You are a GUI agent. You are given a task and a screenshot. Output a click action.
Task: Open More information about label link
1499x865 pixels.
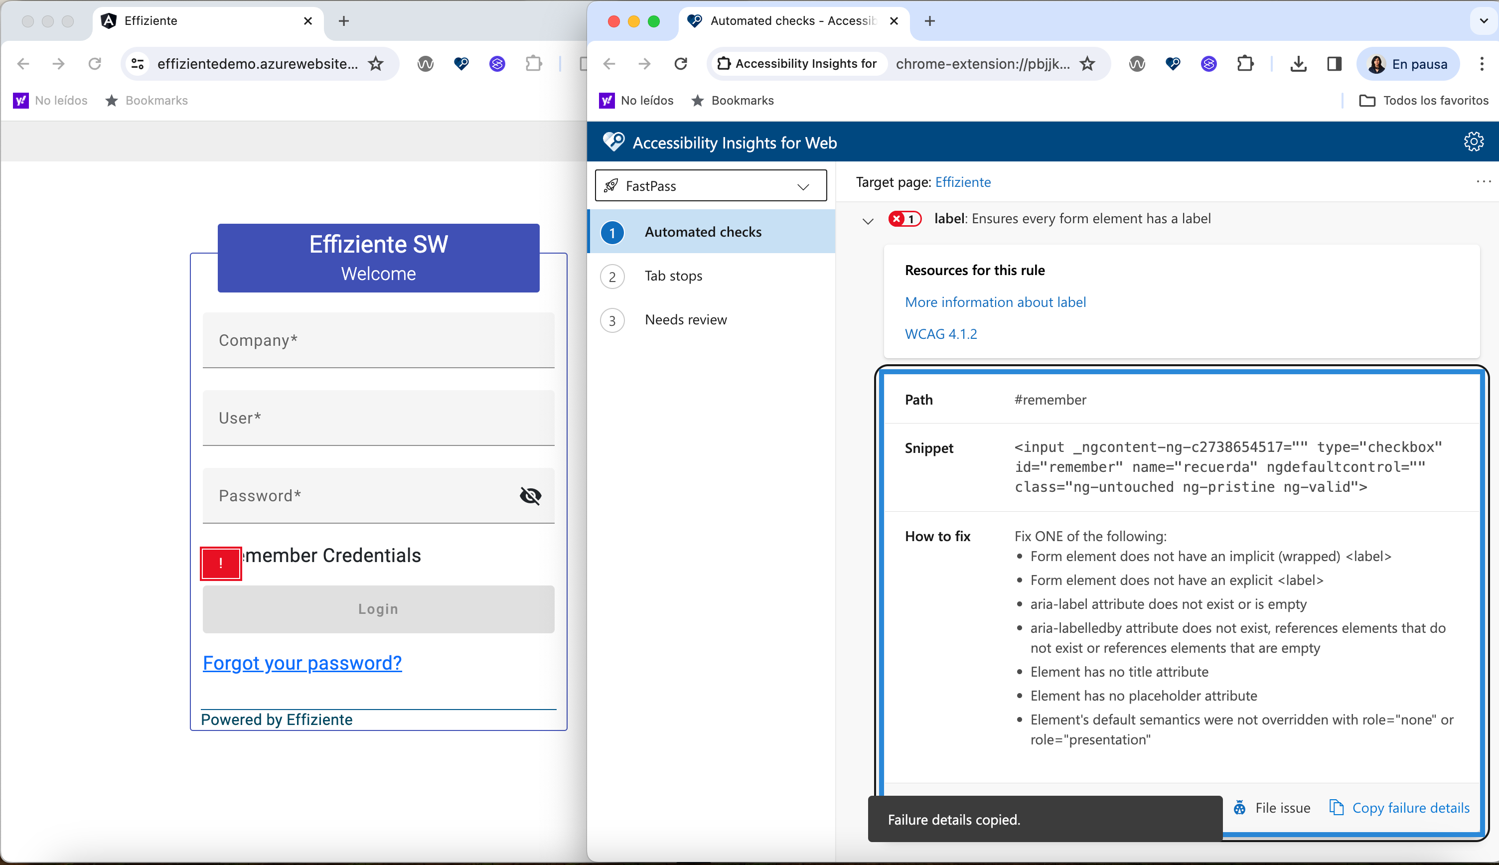pos(995,302)
